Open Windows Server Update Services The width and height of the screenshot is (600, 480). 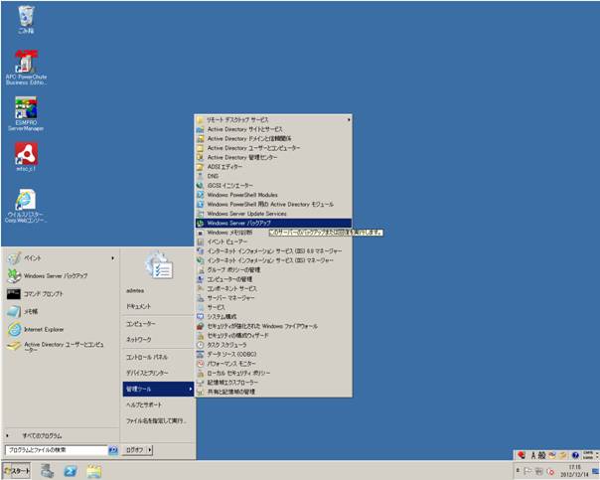click(246, 214)
